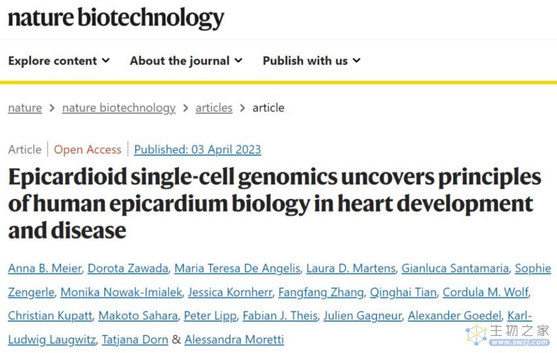Click the nature biotechnology logo
The width and height of the screenshot is (557, 353).
click(116, 18)
